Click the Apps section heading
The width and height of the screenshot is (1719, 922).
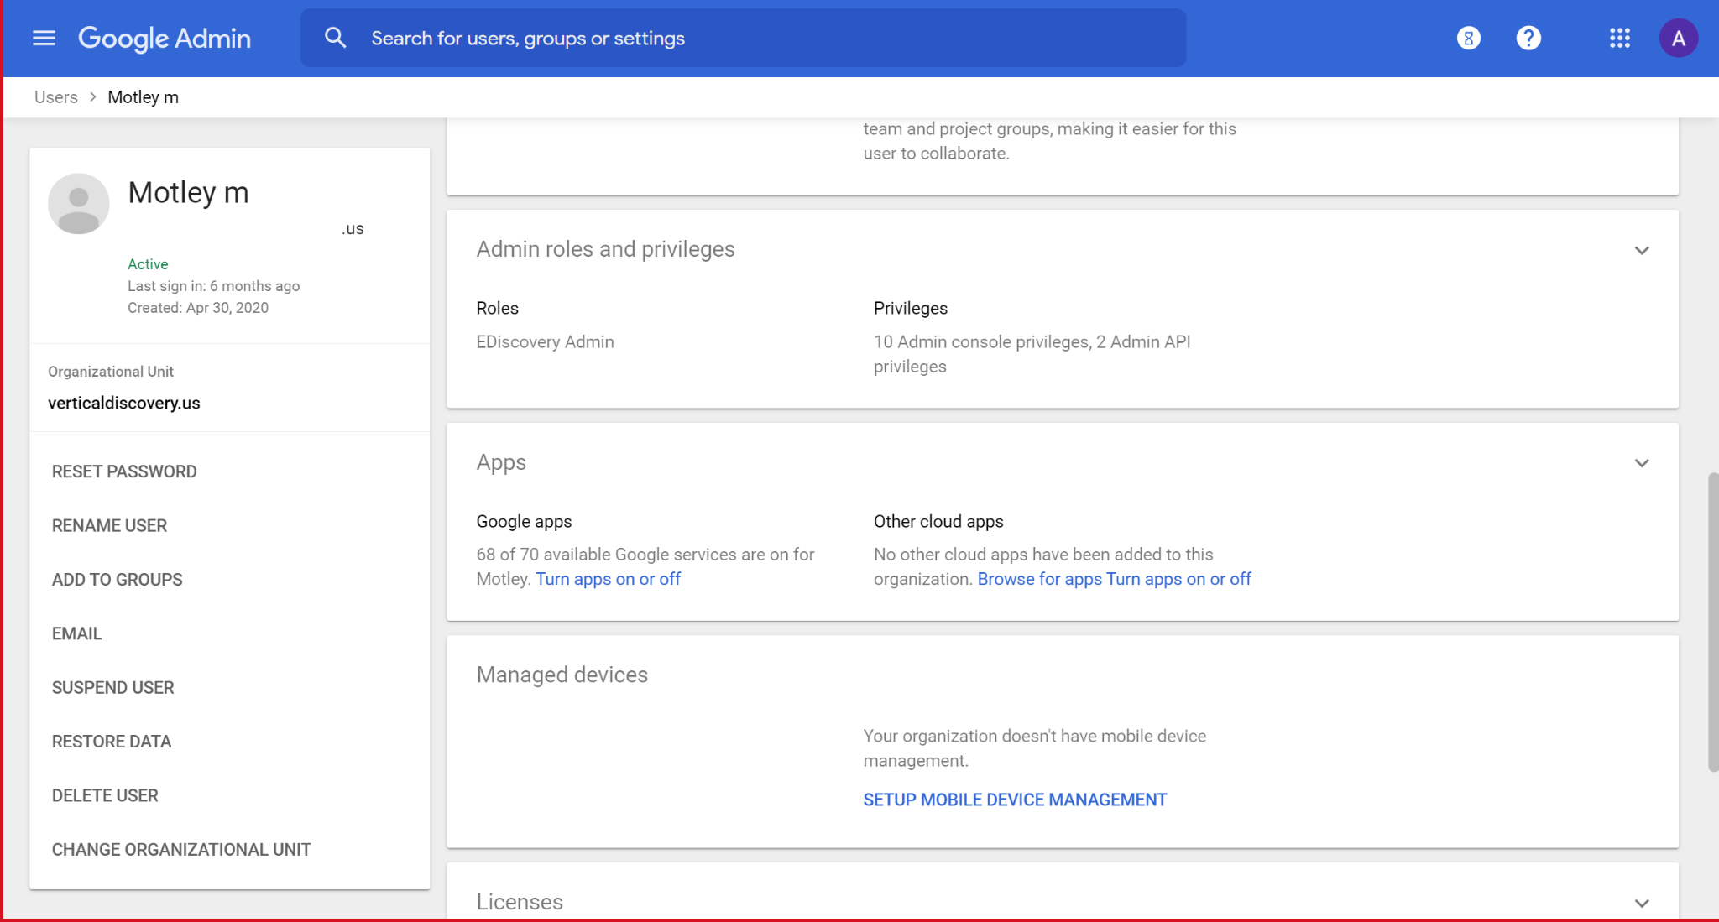pos(501,462)
